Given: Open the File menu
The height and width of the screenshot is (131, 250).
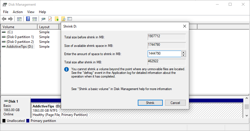Looking at the screenshot, I should [x=6, y=12].
